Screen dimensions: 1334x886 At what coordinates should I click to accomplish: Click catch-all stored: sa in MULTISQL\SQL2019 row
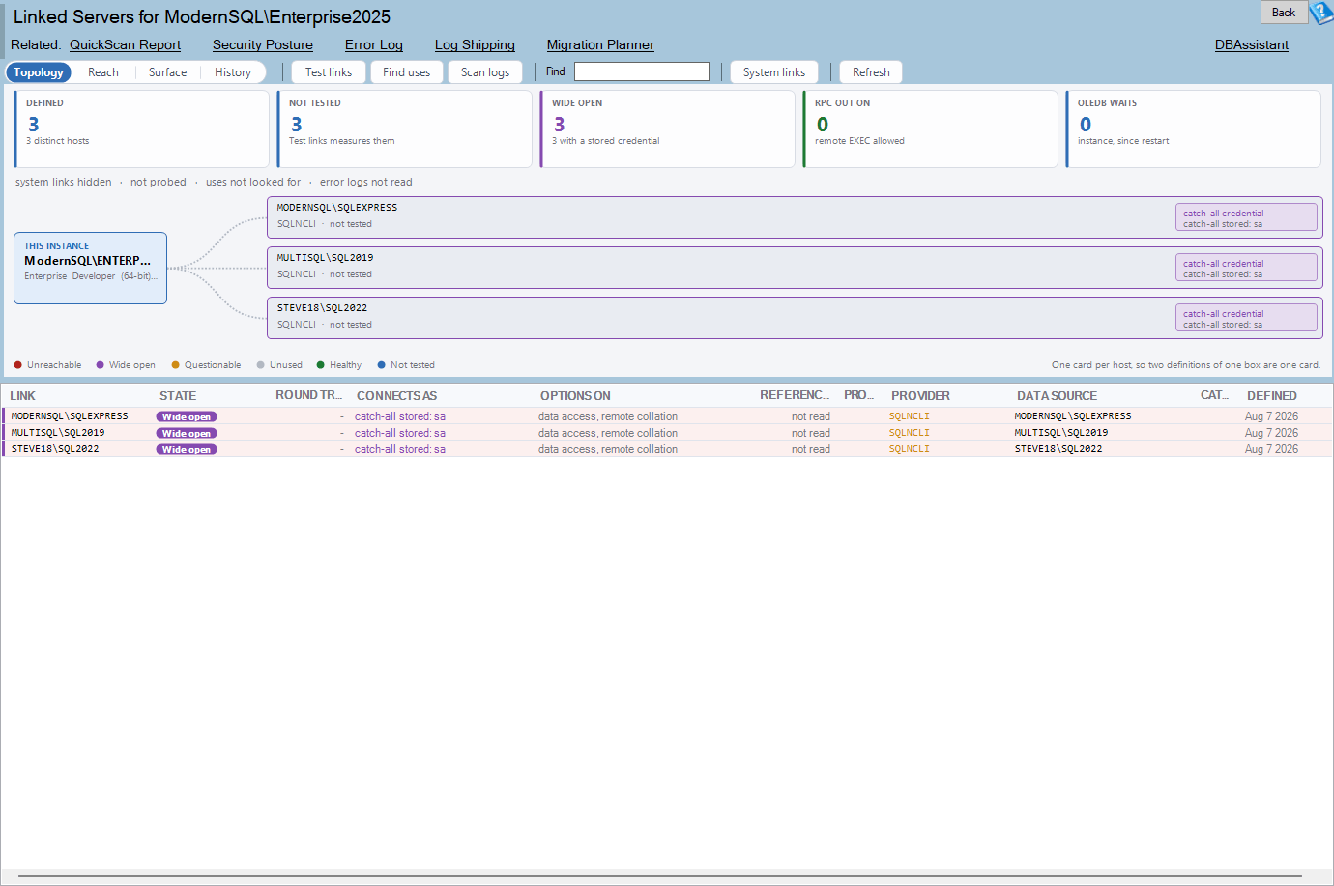[400, 433]
